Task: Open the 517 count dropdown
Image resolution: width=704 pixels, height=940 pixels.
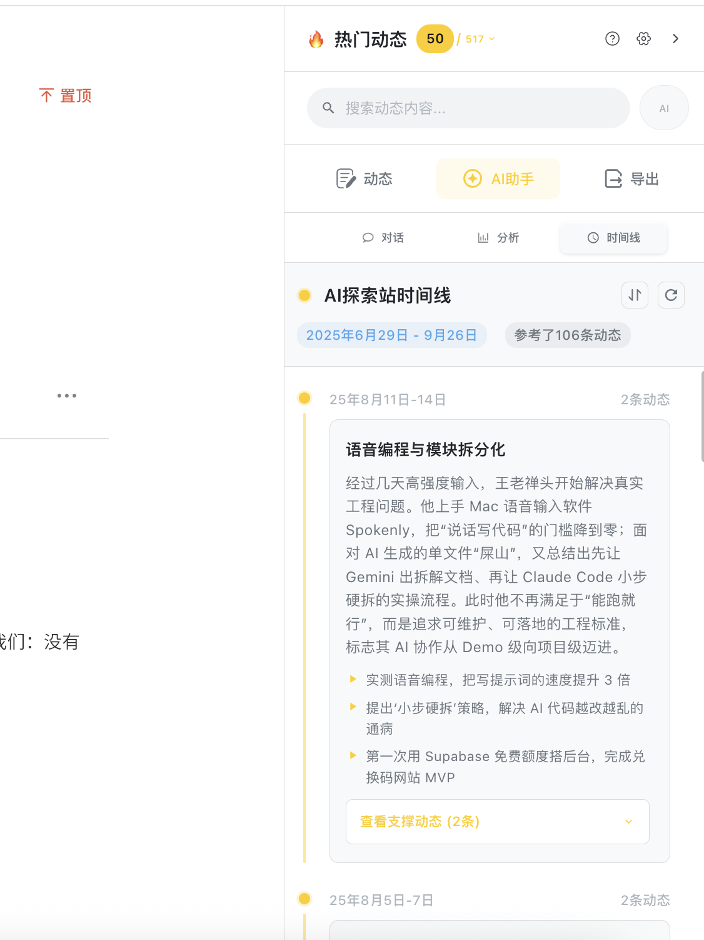Action: tap(480, 39)
